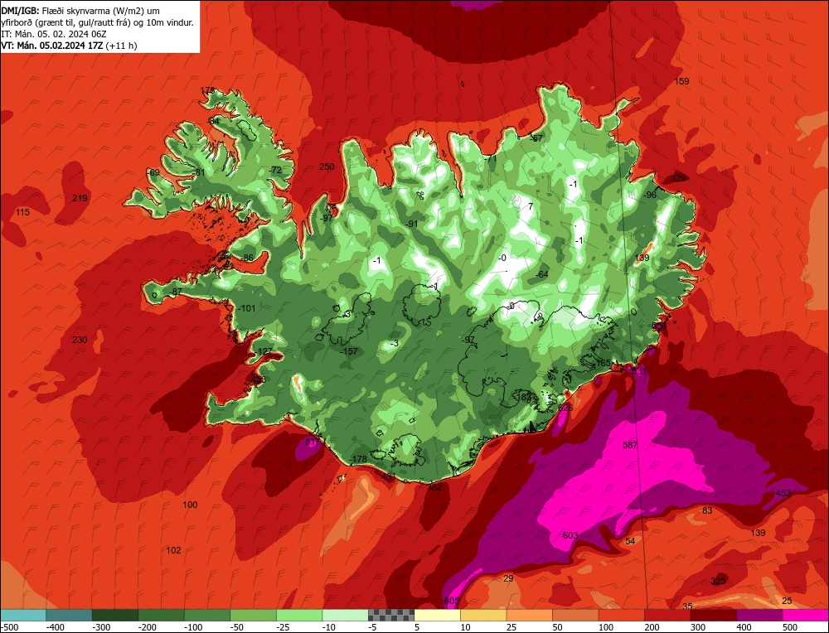Click the 100 value southwest of Iceland
Image resolution: width=829 pixels, height=633 pixels.
pos(190,505)
